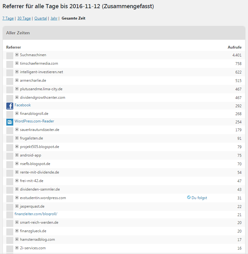Expand the dividendgrowthcenter.com entry
Viewport: 248px width, 254px height.
17,97
